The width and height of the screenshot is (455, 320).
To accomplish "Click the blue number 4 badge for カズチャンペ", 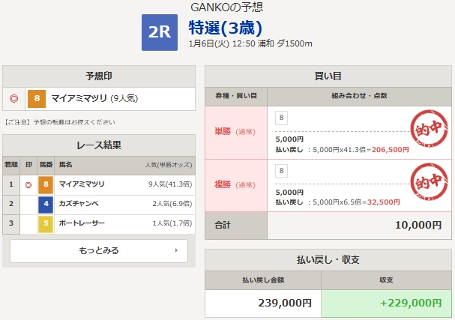I will (x=46, y=204).
